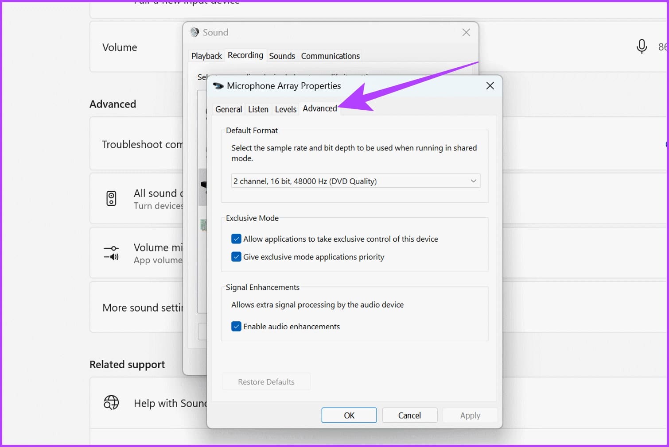Click the greyed device thumbnail in device list
The height and width of the screenshot is (447, 669).
[203, 225]
